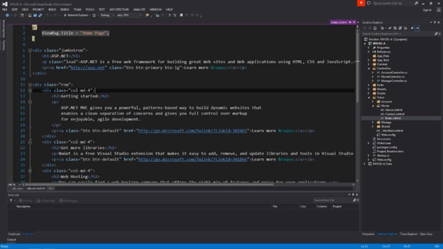
Task: Click the Solution Explorer search magnifier icon
Action: (436, 34)
